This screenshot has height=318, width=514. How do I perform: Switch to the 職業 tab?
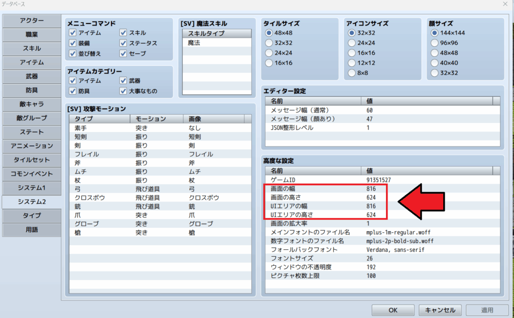[32, 35]
